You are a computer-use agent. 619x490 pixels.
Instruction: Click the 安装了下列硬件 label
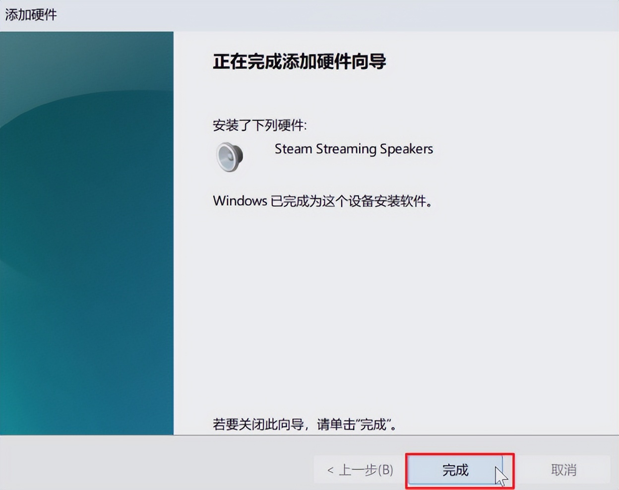point(259,125)
